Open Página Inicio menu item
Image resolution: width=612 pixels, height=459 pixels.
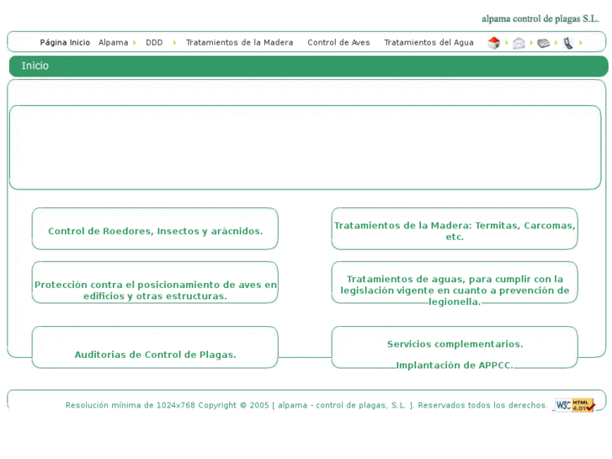coord(65,43)
